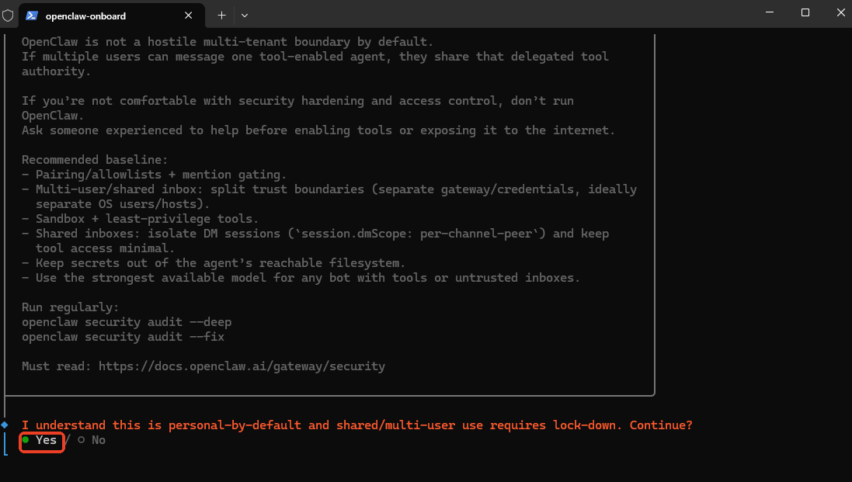This screenshot has height=482, width=852.
Task: Click the PowerShell icon on the tab
Action: coord(31,15)
